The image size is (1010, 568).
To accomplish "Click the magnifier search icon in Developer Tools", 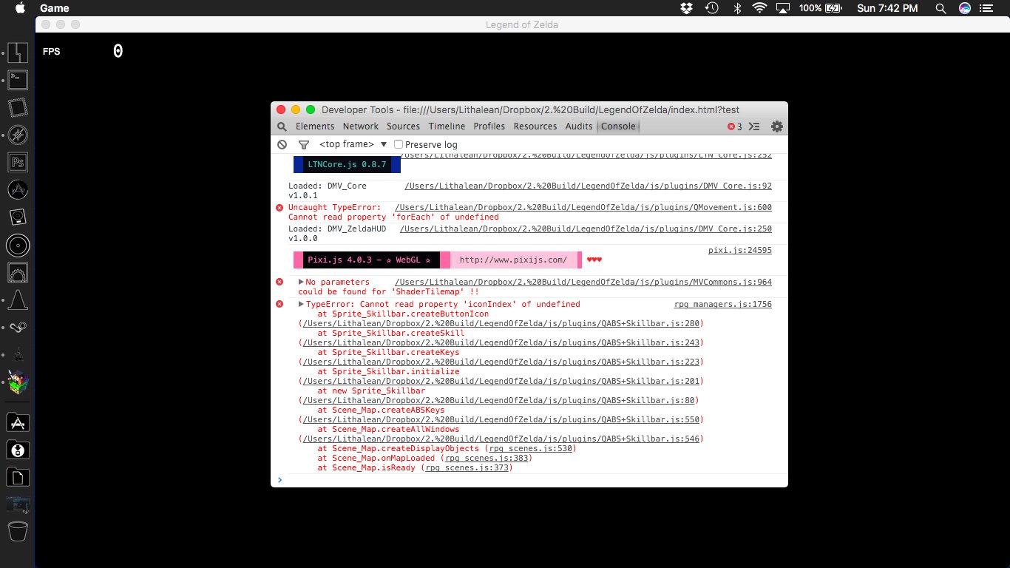I will [282, 126].
